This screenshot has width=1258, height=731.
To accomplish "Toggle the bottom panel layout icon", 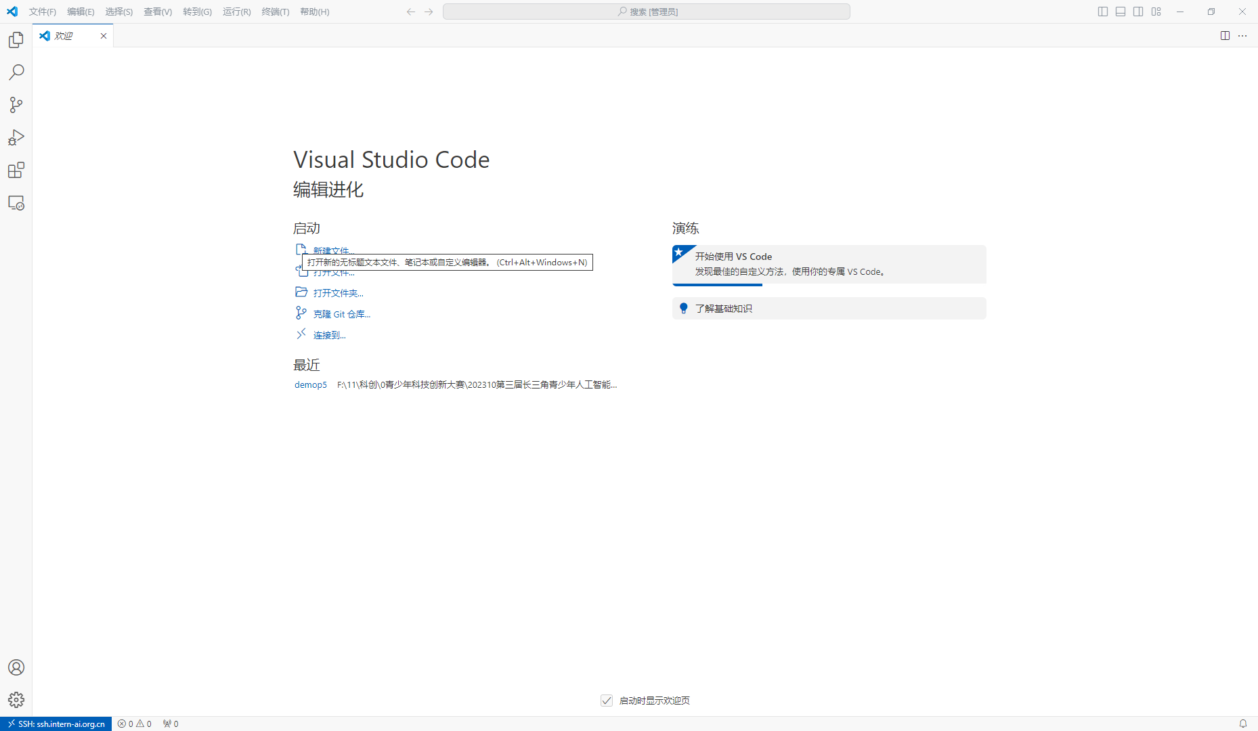I will click(1121, 12).
